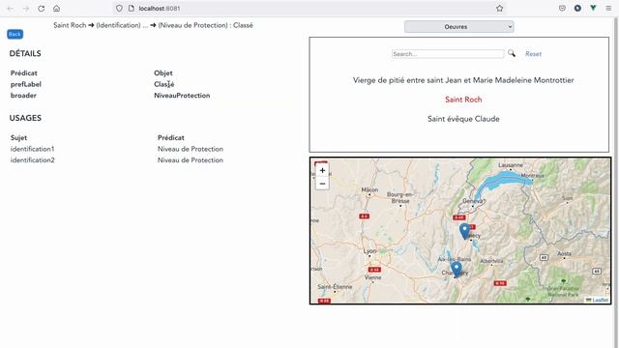Click (Niveau de Protection) : Classé breadcrumb
The width and height of the screenshot is (619, 348).
click(x=205, y=25)
